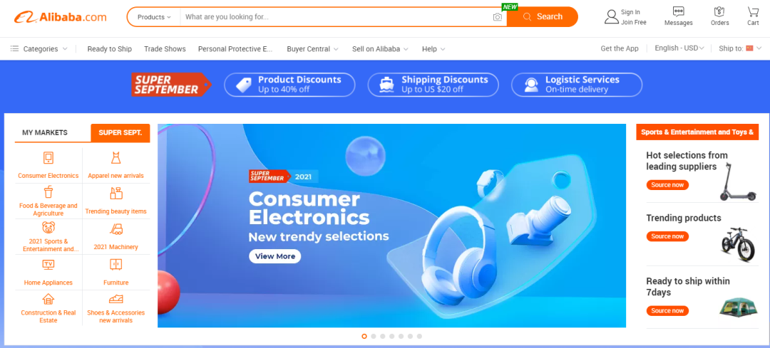
Task: Open the Trade Shows menu item
Action: (x=165, y=48)
